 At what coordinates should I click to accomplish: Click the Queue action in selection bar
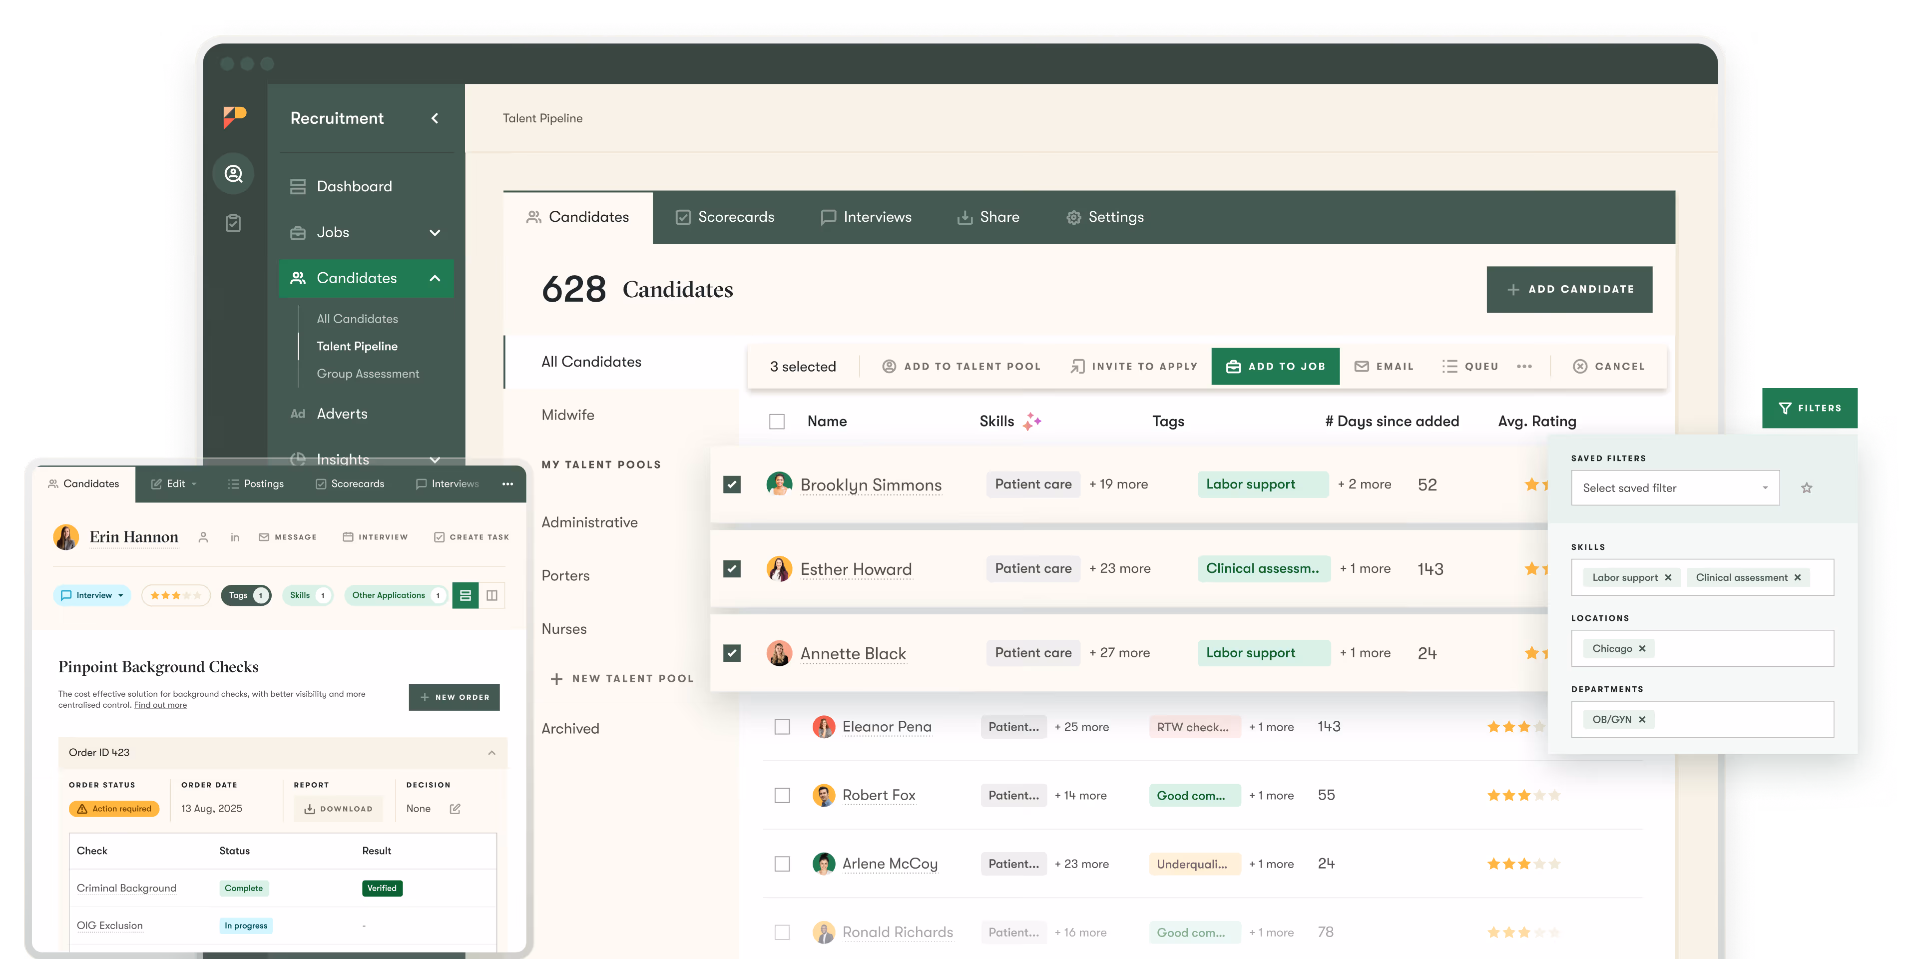[x=1470, y=366]
